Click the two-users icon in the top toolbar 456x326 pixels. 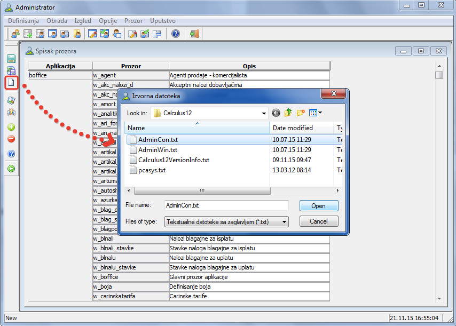click(15, 34)
